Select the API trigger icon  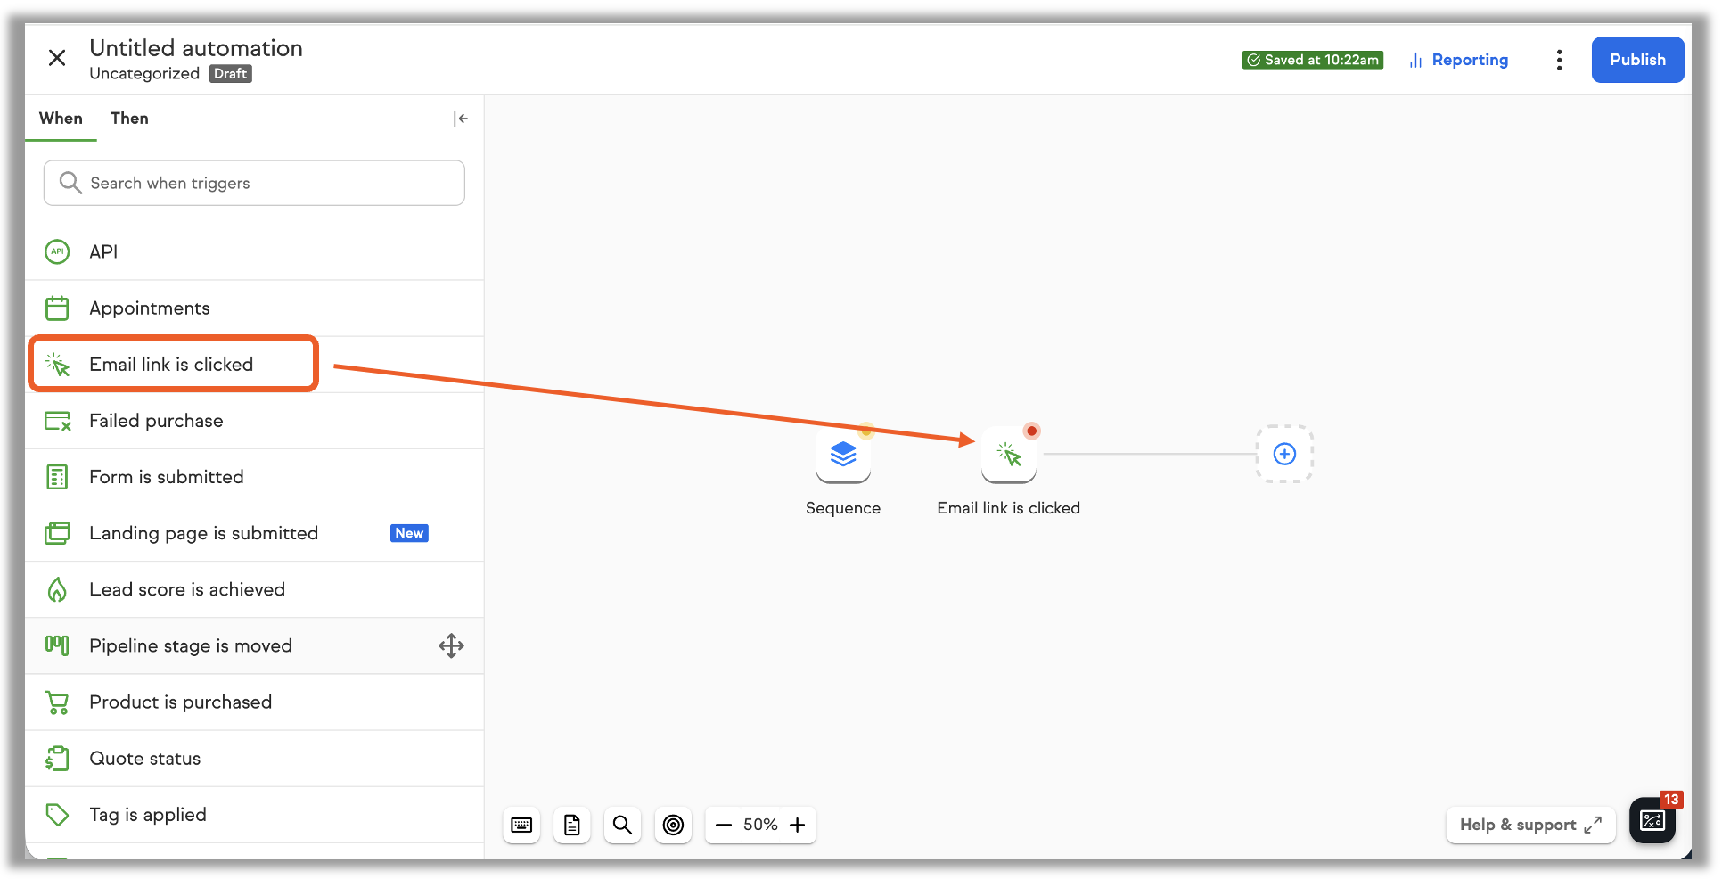tap(57, 252)
